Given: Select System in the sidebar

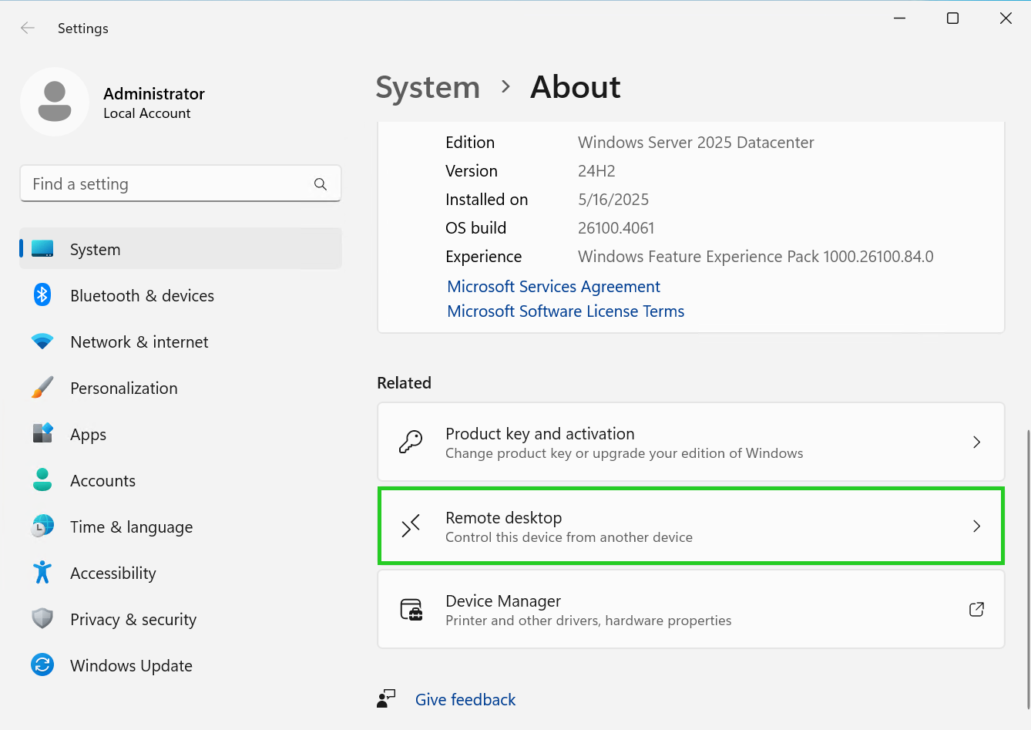Looking at the screenshot, I should 95,249.
